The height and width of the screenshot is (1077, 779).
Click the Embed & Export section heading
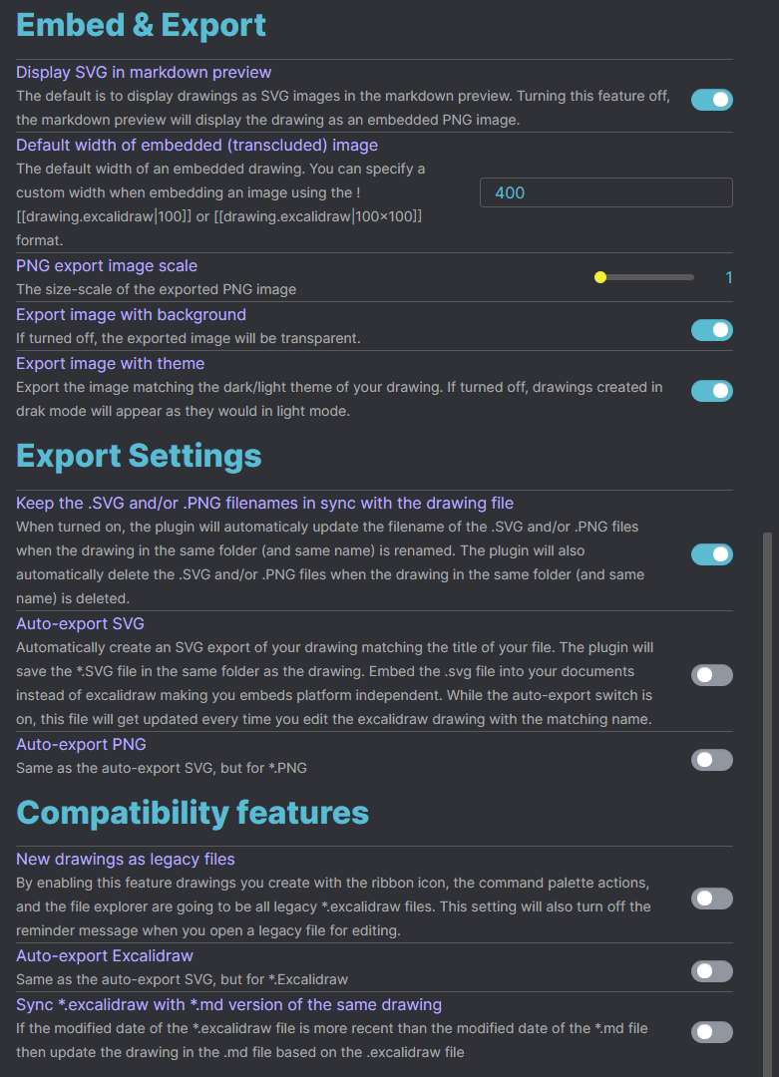pos(141,25)
